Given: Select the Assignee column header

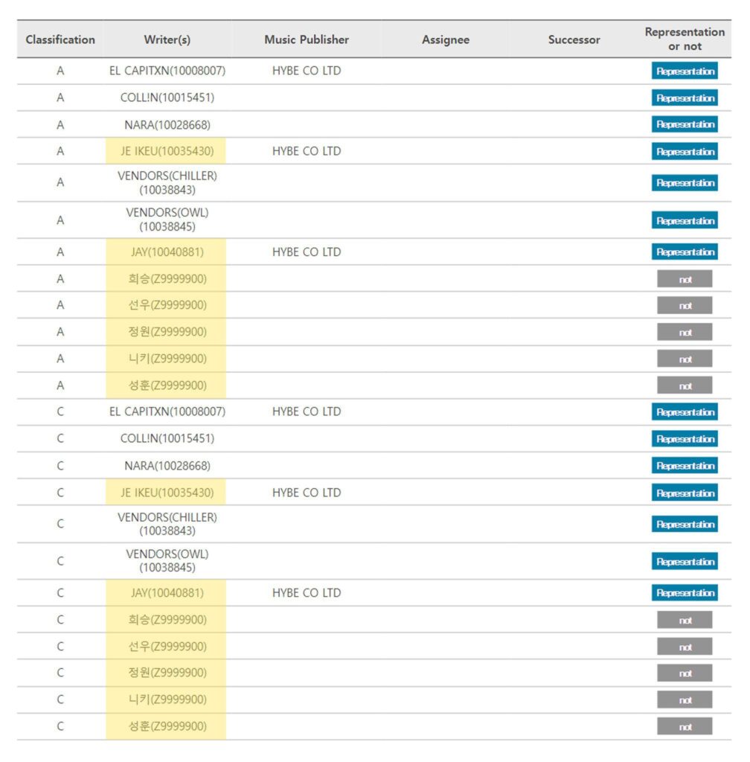Looking at the screenshot, I should tap(445, 39).
